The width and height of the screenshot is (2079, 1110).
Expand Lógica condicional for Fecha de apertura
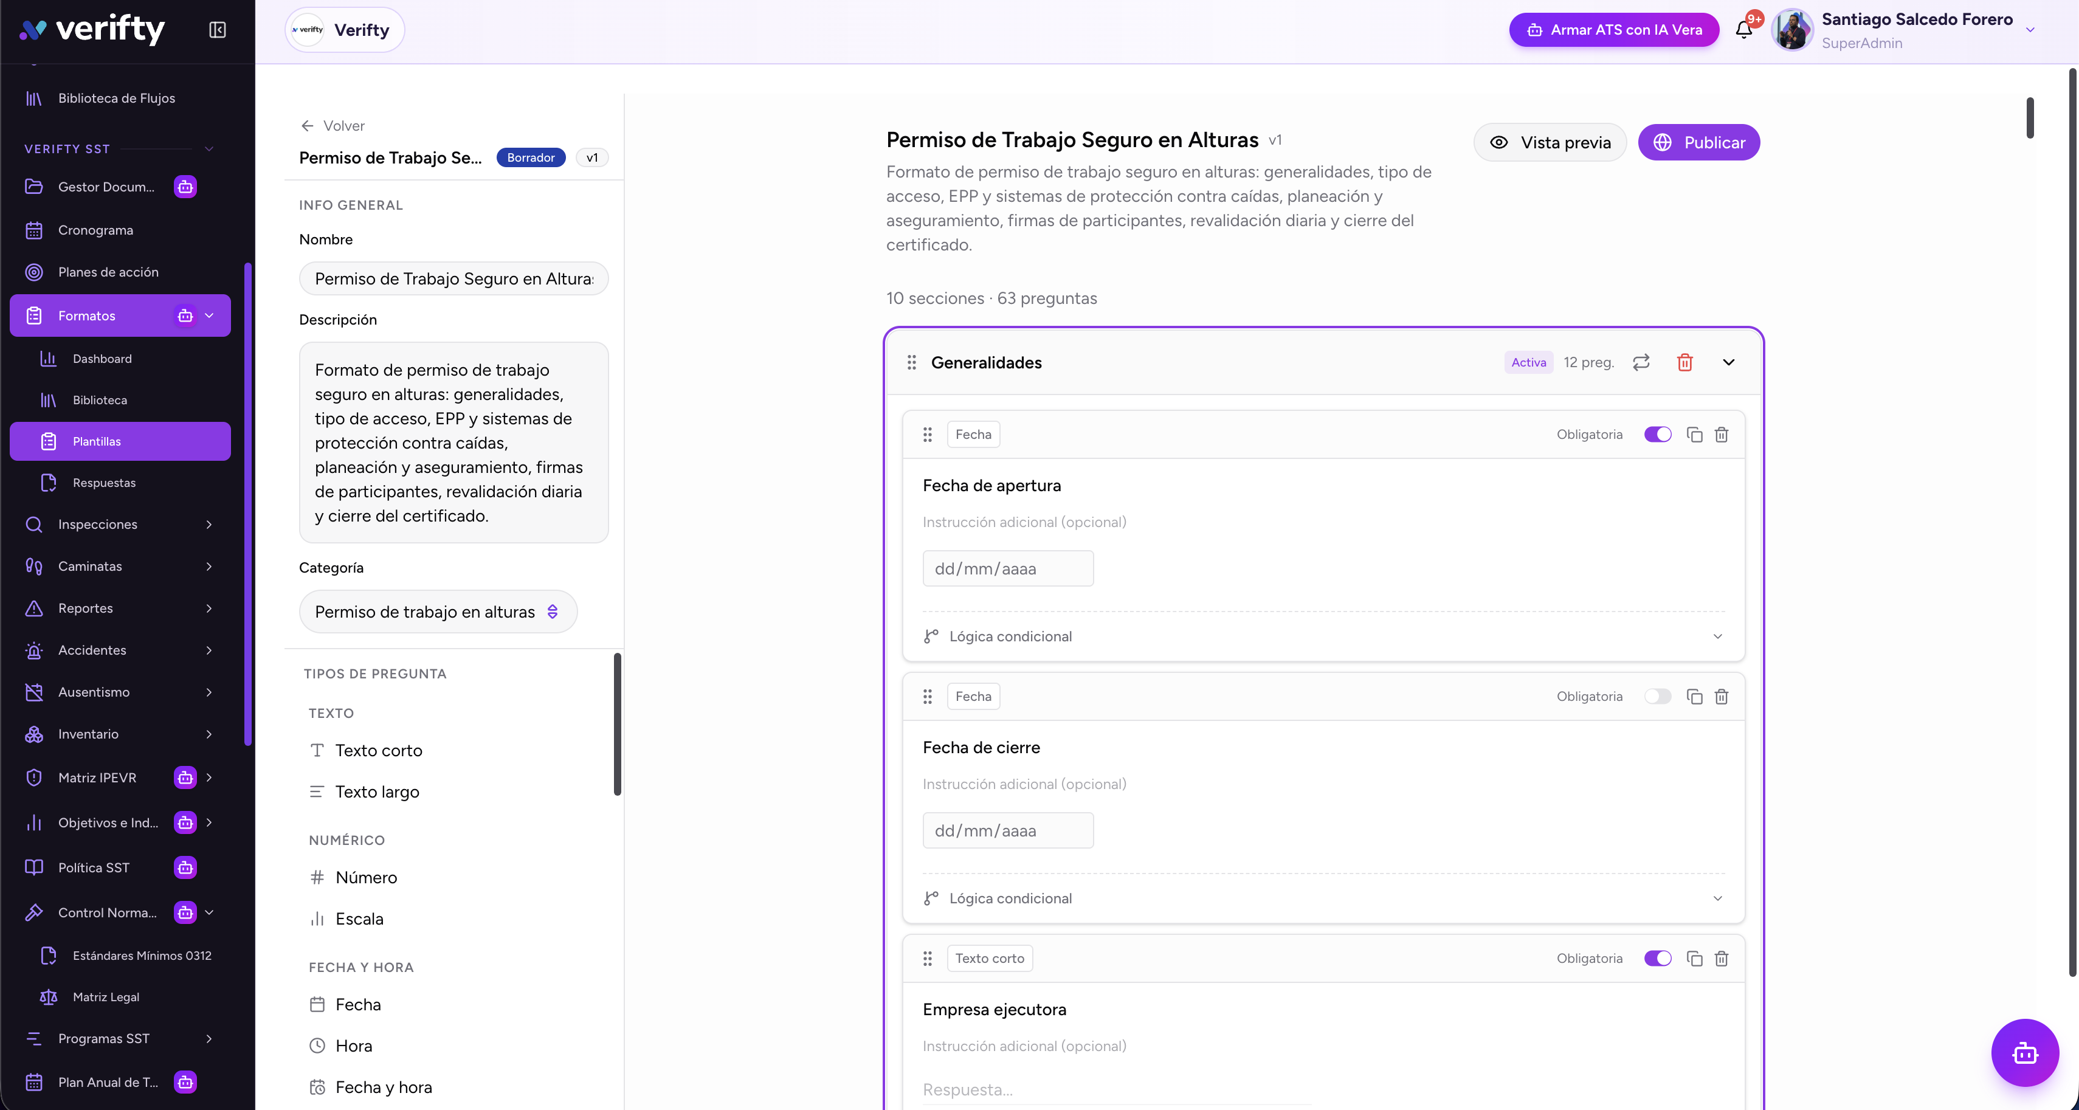coord(1323,636)
